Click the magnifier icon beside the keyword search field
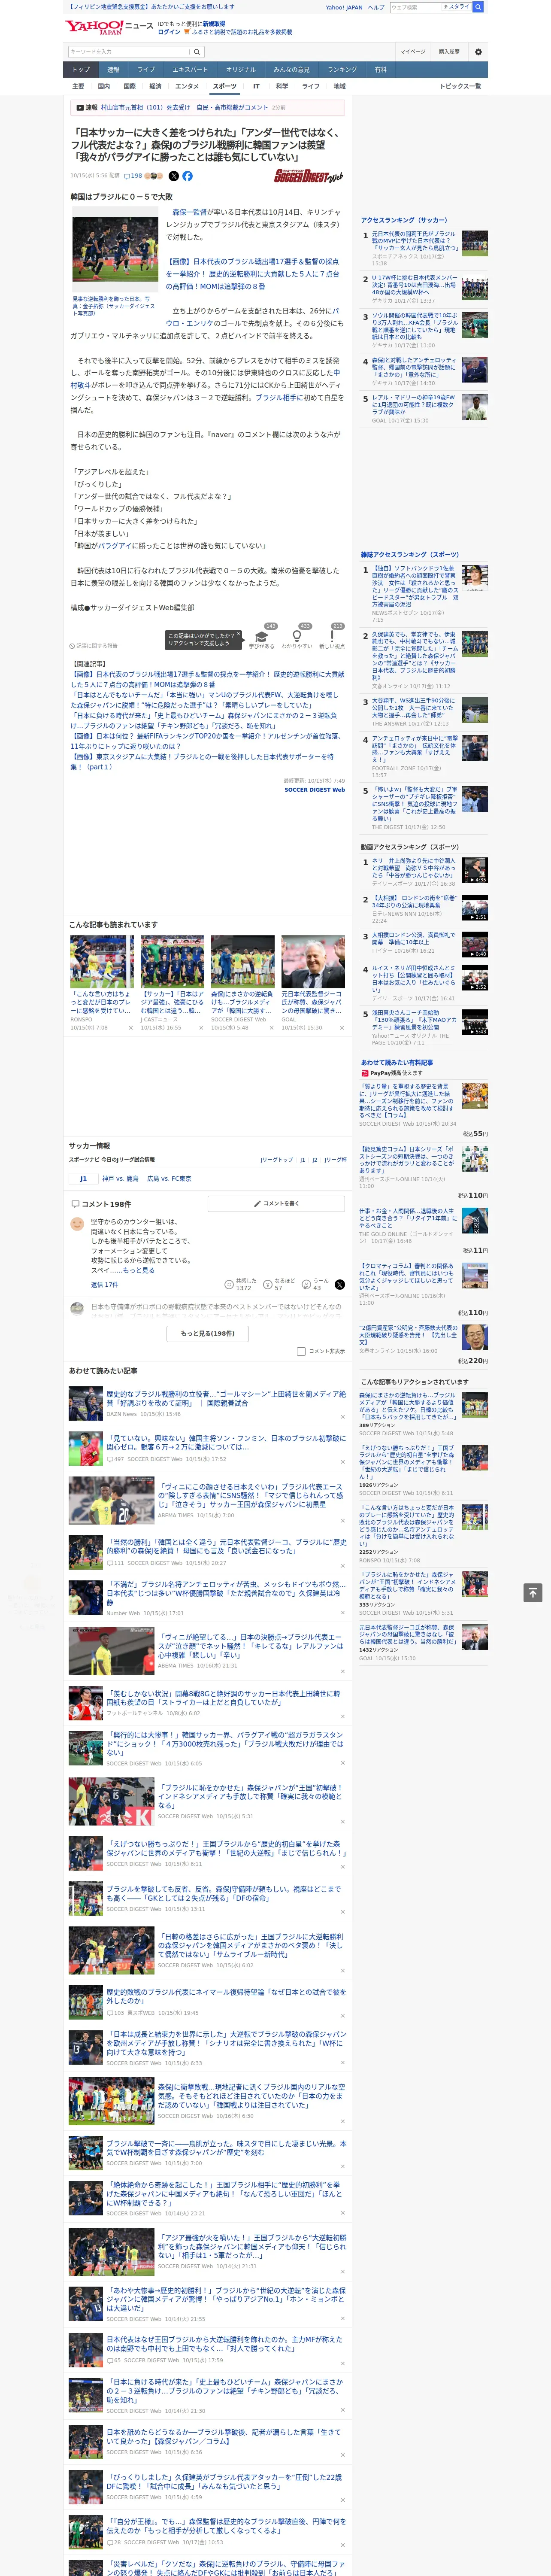The height and width of the screenshot is (2576, 551). point(197,52)
